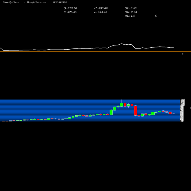Click the OH: 2.73 value
The width and height of the screenshot is (191, 191).
pos(131,12)
